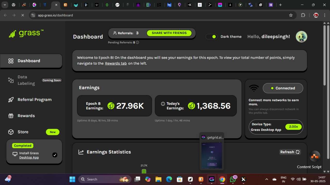Bookmark this page with the star icon
The height and width of the screenshot is (185, 330).
click(291, 15)
